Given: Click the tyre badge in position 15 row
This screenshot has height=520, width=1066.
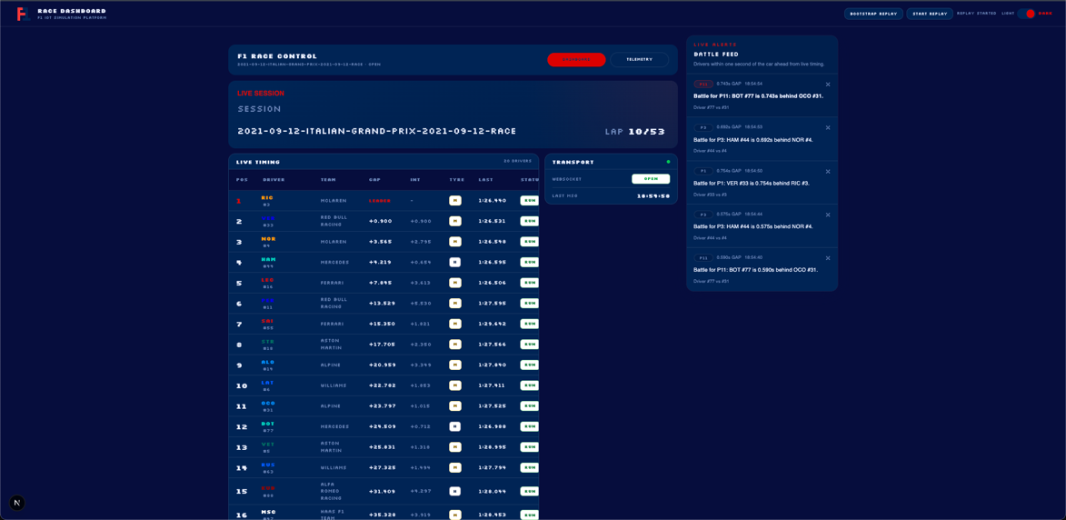Looking at the screenshot, I should coord(454,491).
